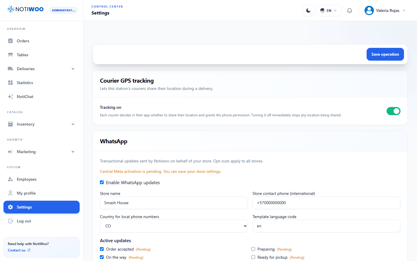Click the Save operation button
417x261 pixels.
point(385,54)
